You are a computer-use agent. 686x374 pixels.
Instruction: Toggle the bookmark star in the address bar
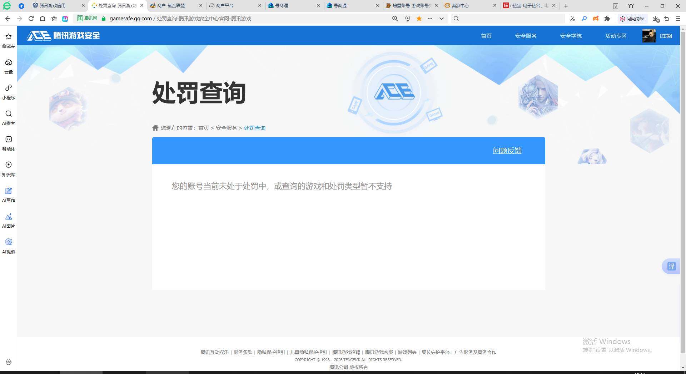(x=419, y=19)
